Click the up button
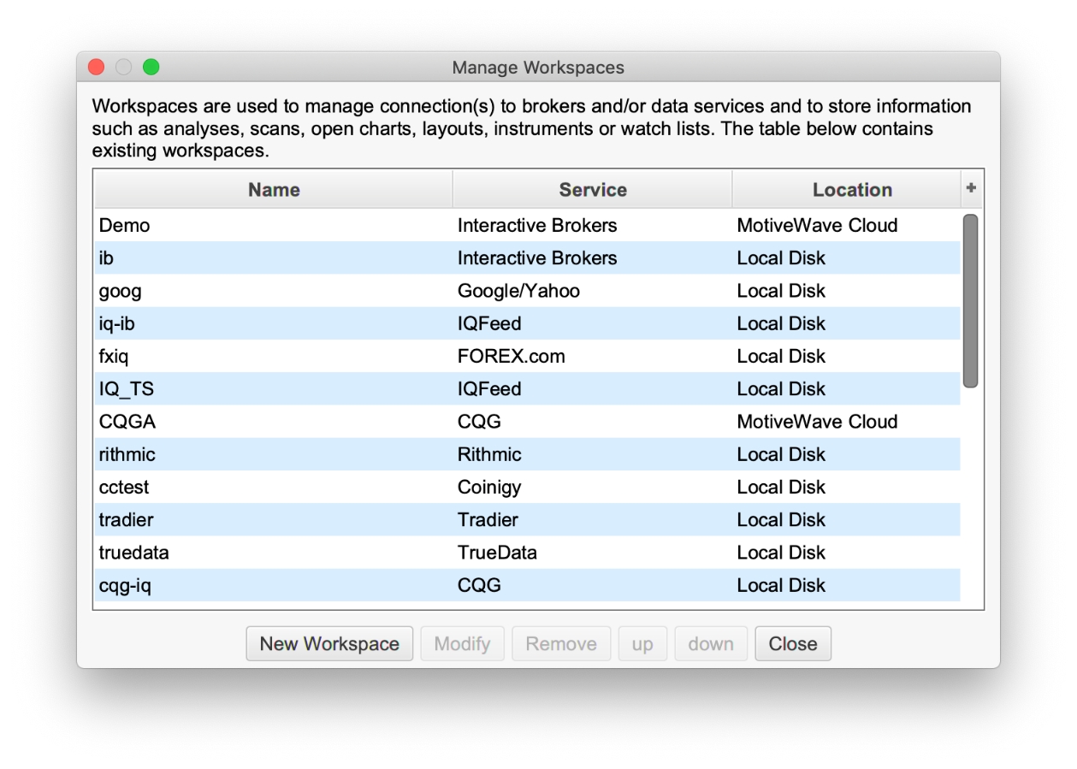The image size is (1077, 769). click(642, 644)
